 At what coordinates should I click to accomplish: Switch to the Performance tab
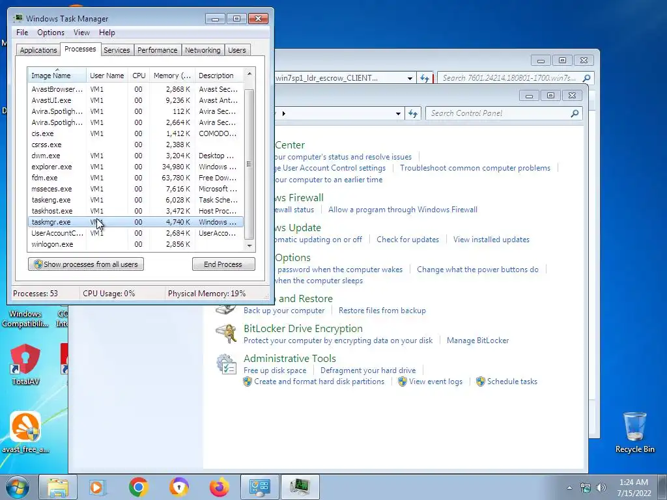point(157,50)
